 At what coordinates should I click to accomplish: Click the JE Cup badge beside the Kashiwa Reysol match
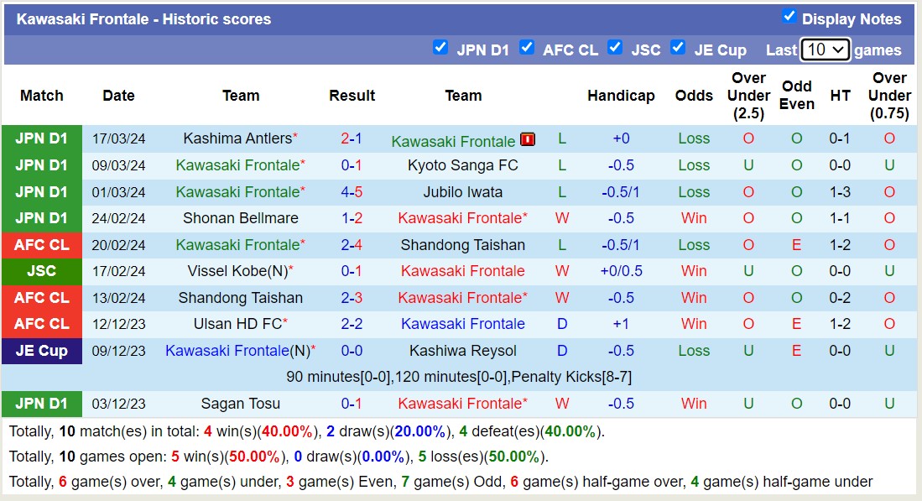coord(42,351)
